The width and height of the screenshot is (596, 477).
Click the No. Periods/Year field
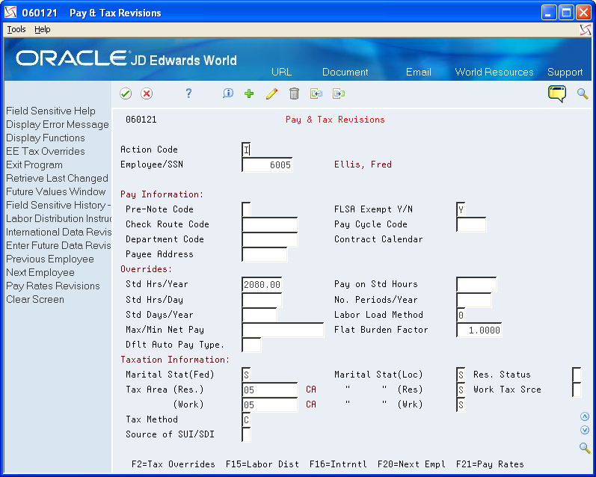click(473, 300)
